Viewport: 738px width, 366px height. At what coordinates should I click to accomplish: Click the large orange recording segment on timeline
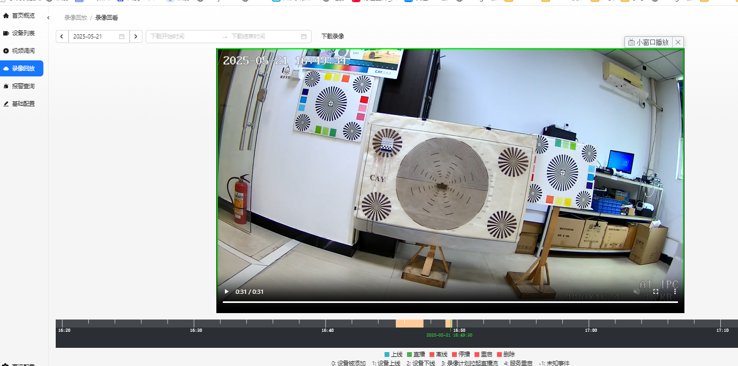coord(410,323)
